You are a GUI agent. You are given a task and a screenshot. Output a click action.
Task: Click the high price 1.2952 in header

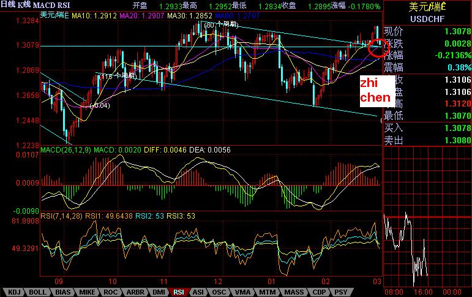(220, 6)
